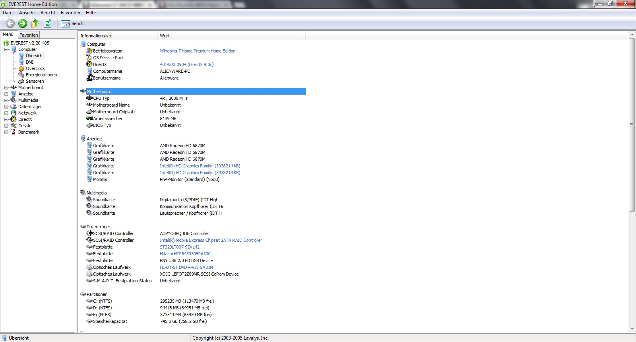636x342 pixels.
Task: Expand the Multimedia tree node
Action: click(6, 101)
